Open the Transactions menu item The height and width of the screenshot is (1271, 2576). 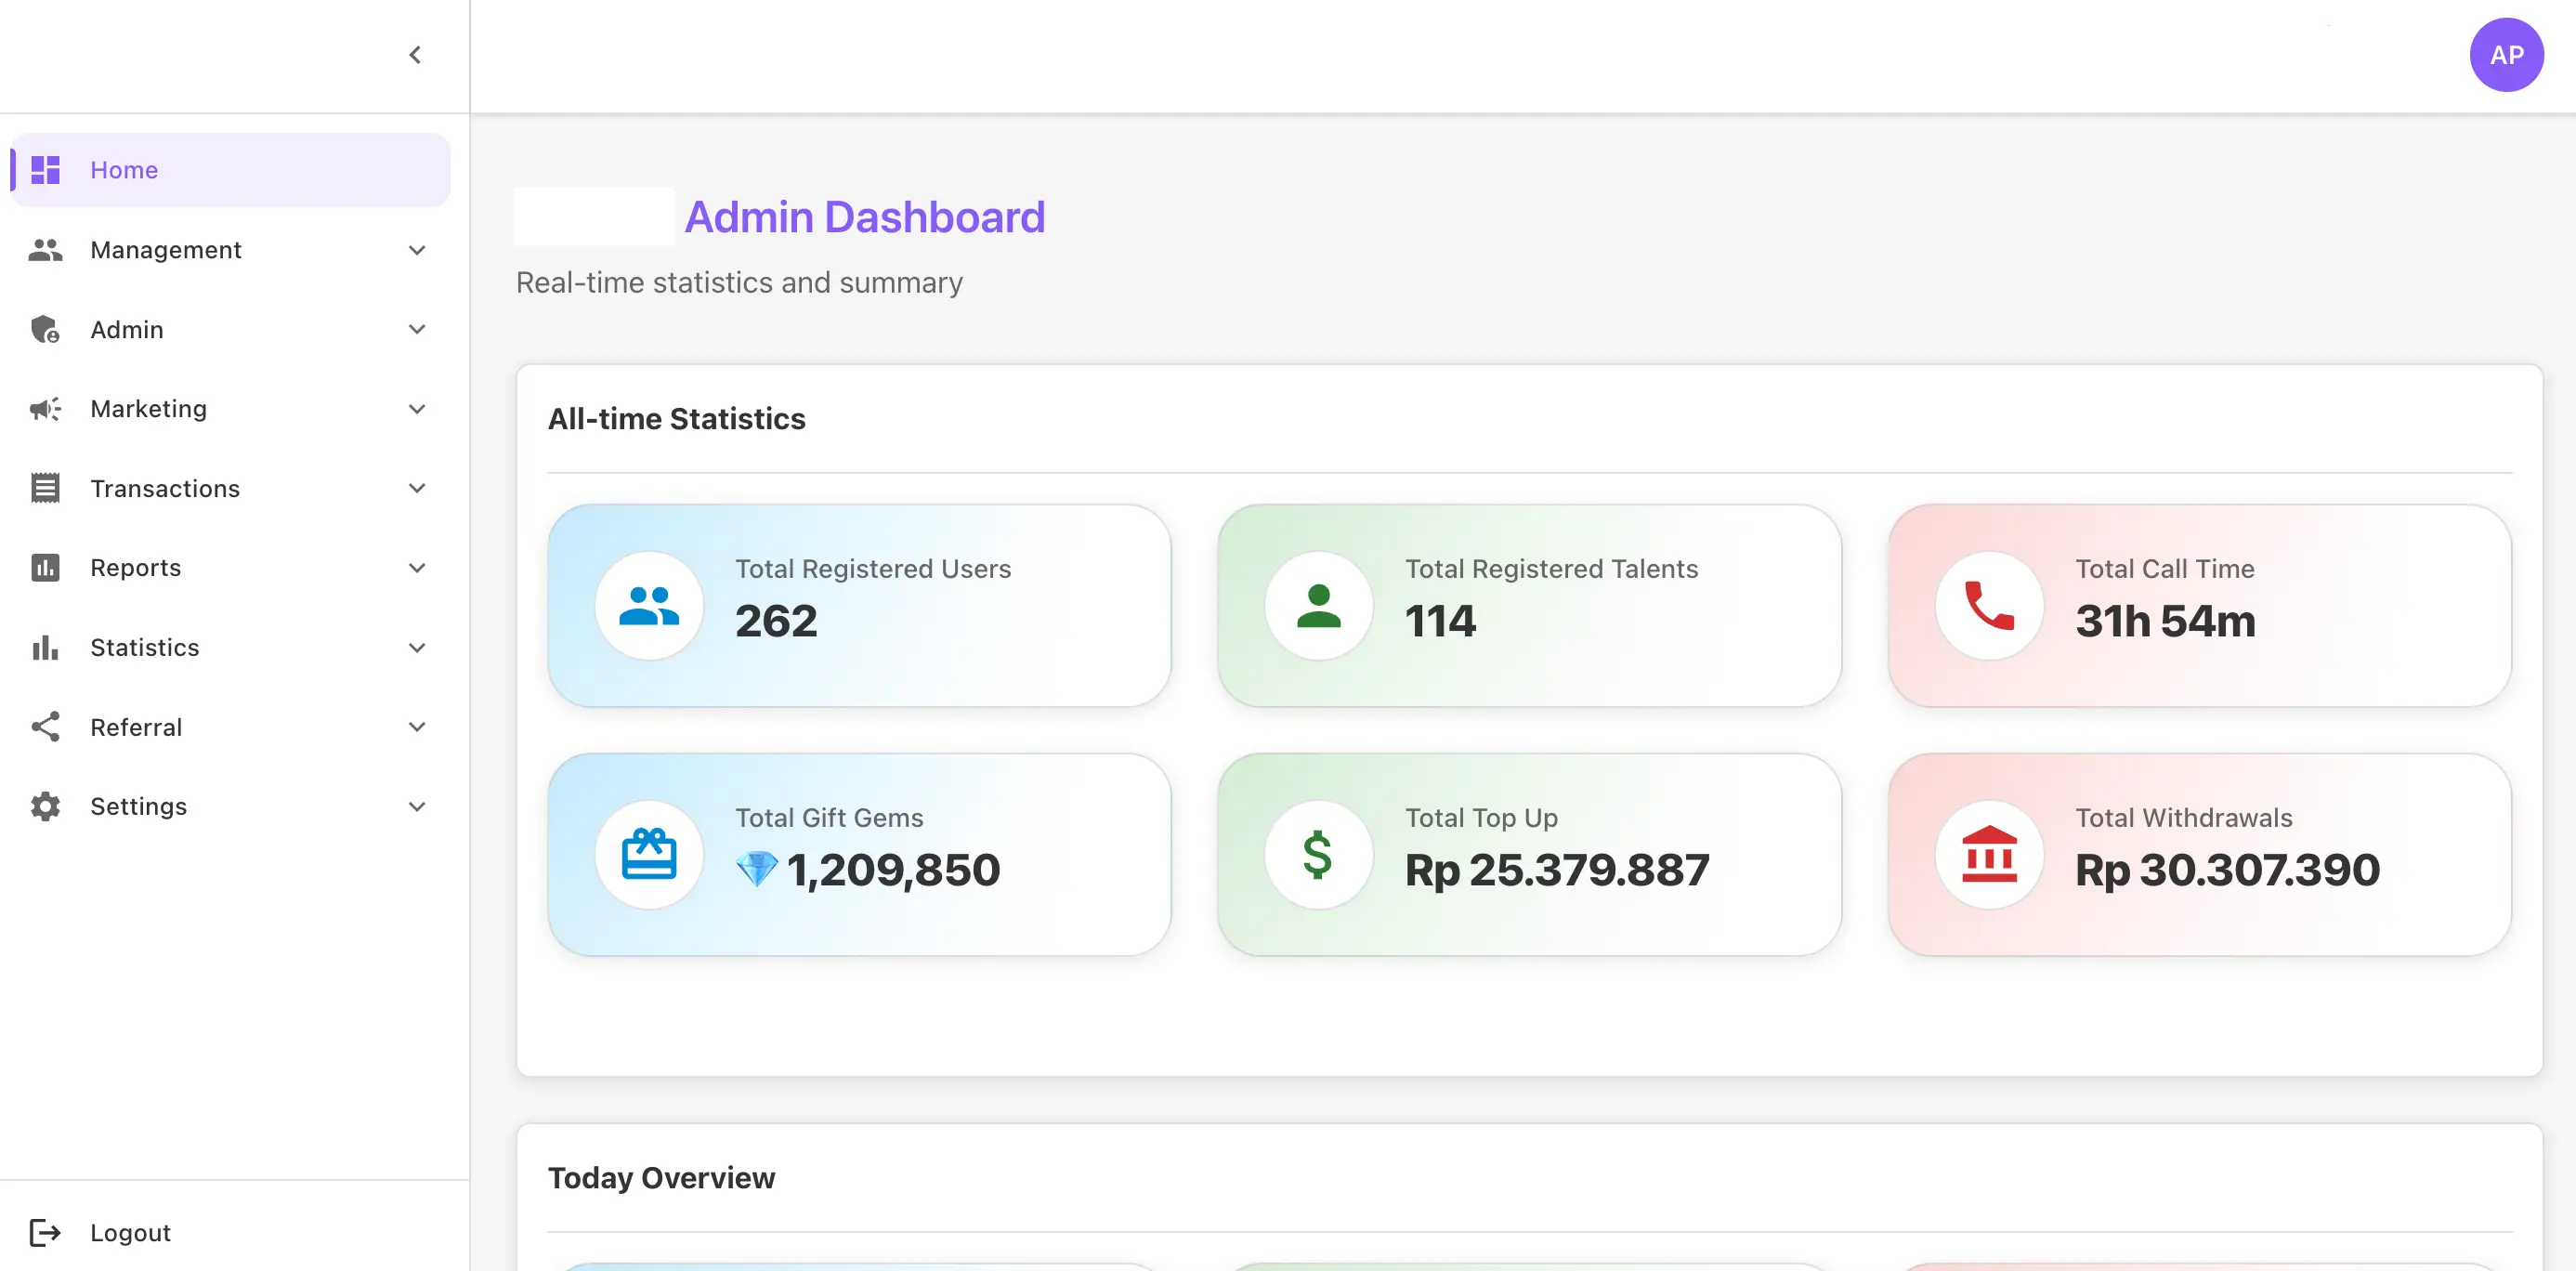tap(230, 488)
